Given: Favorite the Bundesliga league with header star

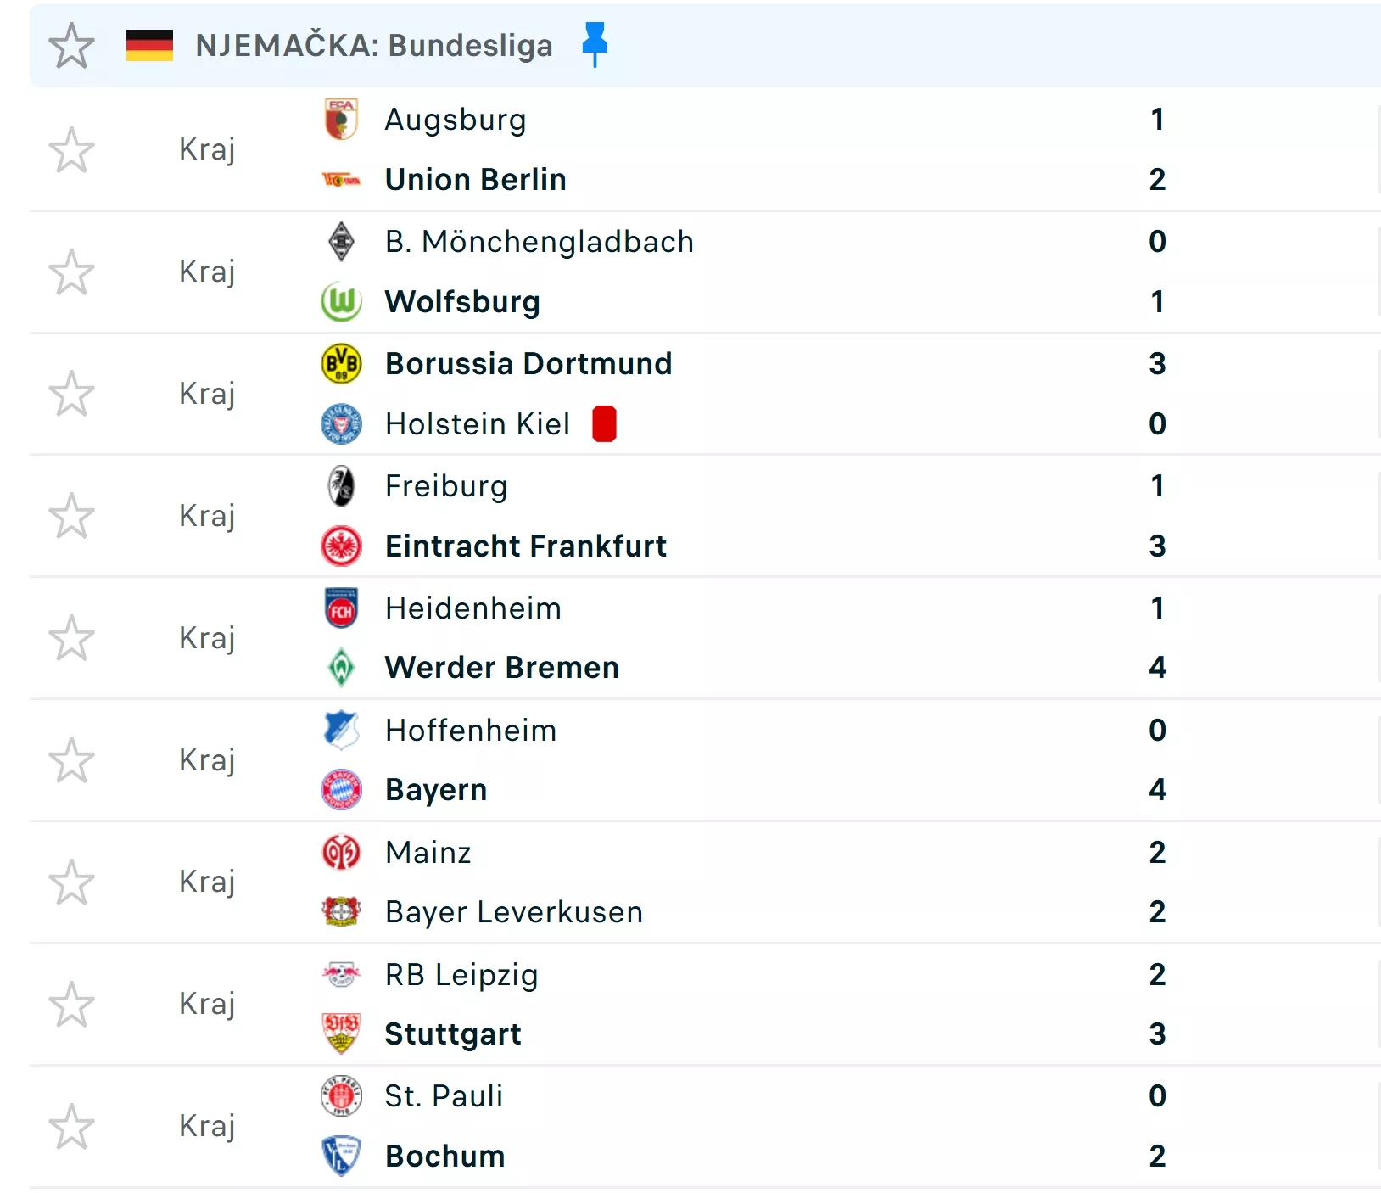Looking at the screenshot, I should 71,46.
